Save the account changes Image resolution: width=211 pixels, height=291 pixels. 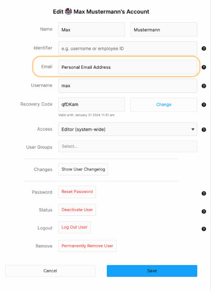pos(152,271)
